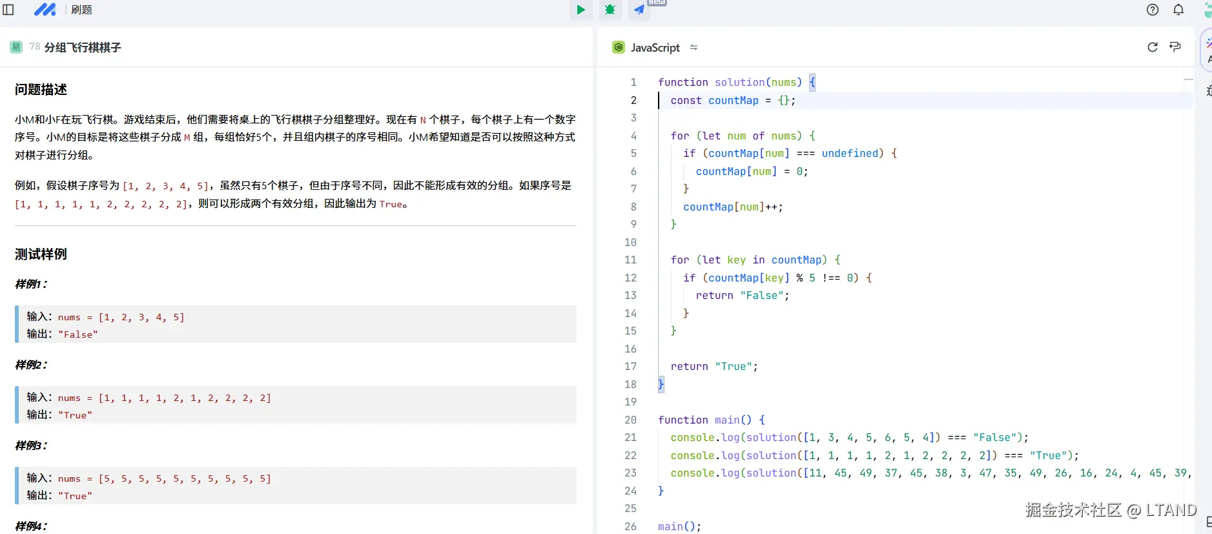Open the help question mark icon
This screenshot has width=1212, height=534.
click(x=1152, y=10)
